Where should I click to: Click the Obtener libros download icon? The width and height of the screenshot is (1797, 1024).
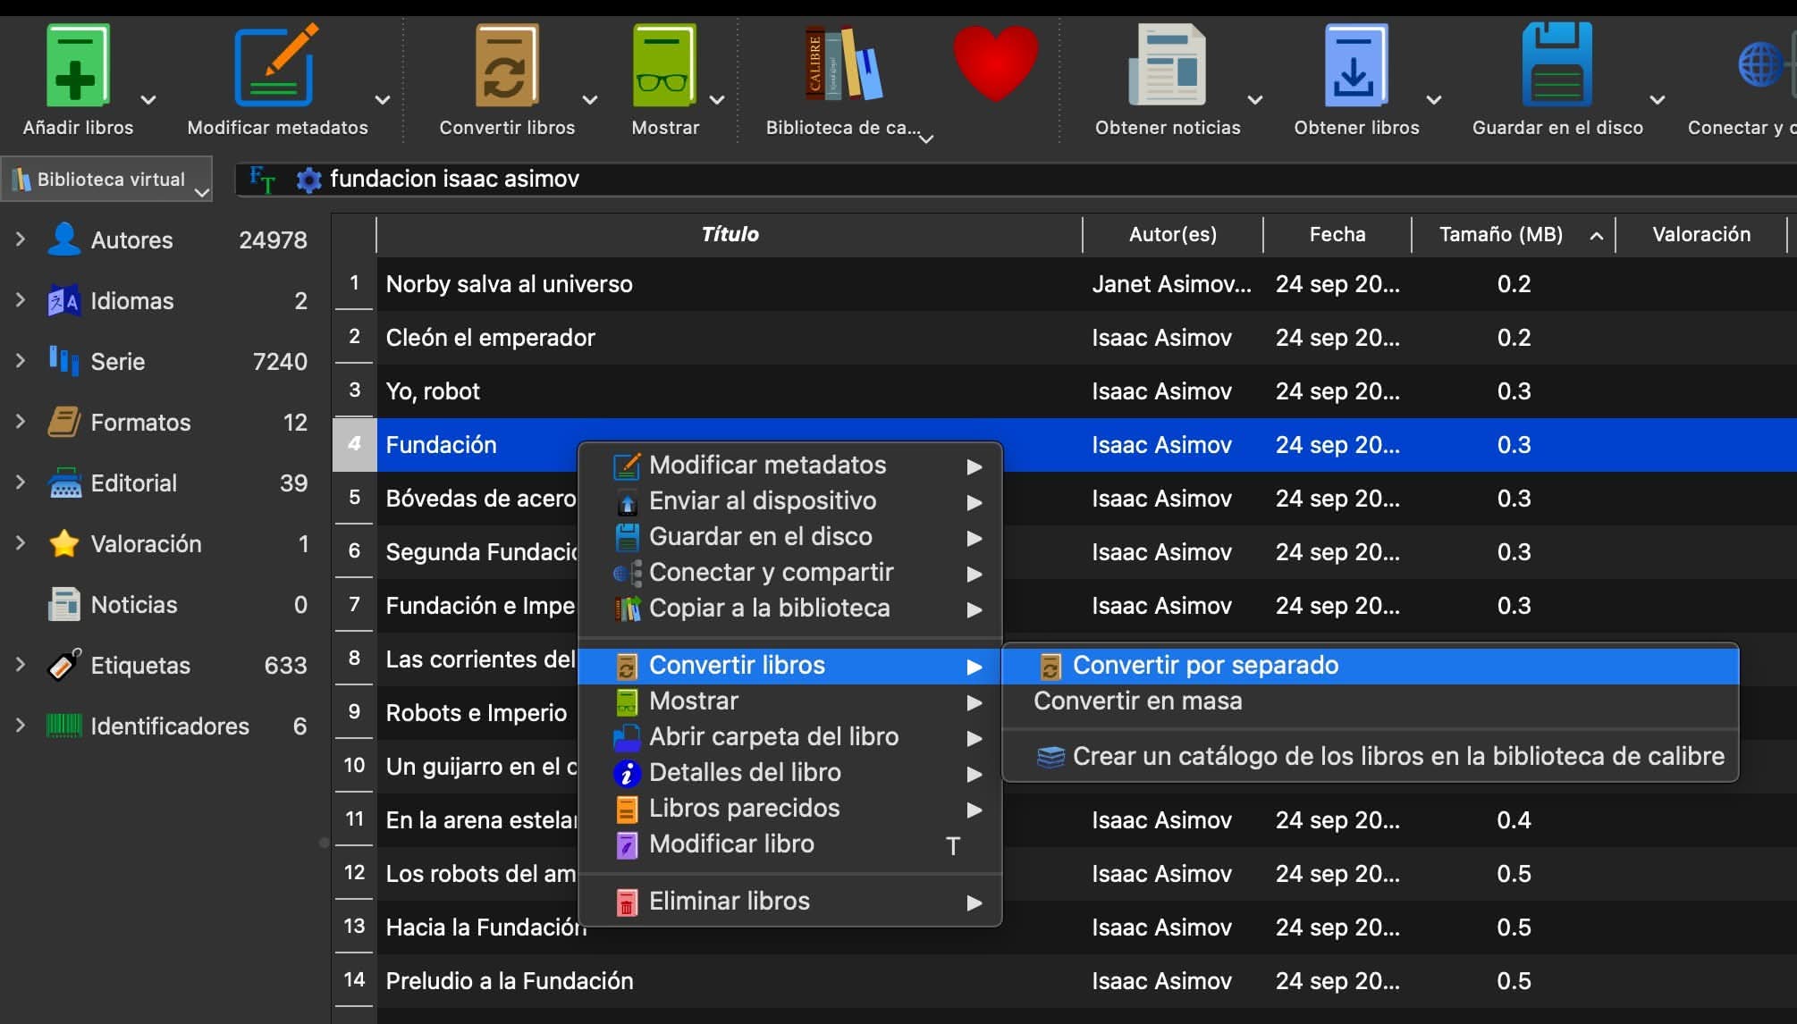pos(1355,66)
